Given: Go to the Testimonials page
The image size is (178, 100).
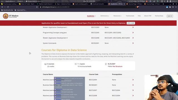Looking at the screenshot, I should click(130, 16).
